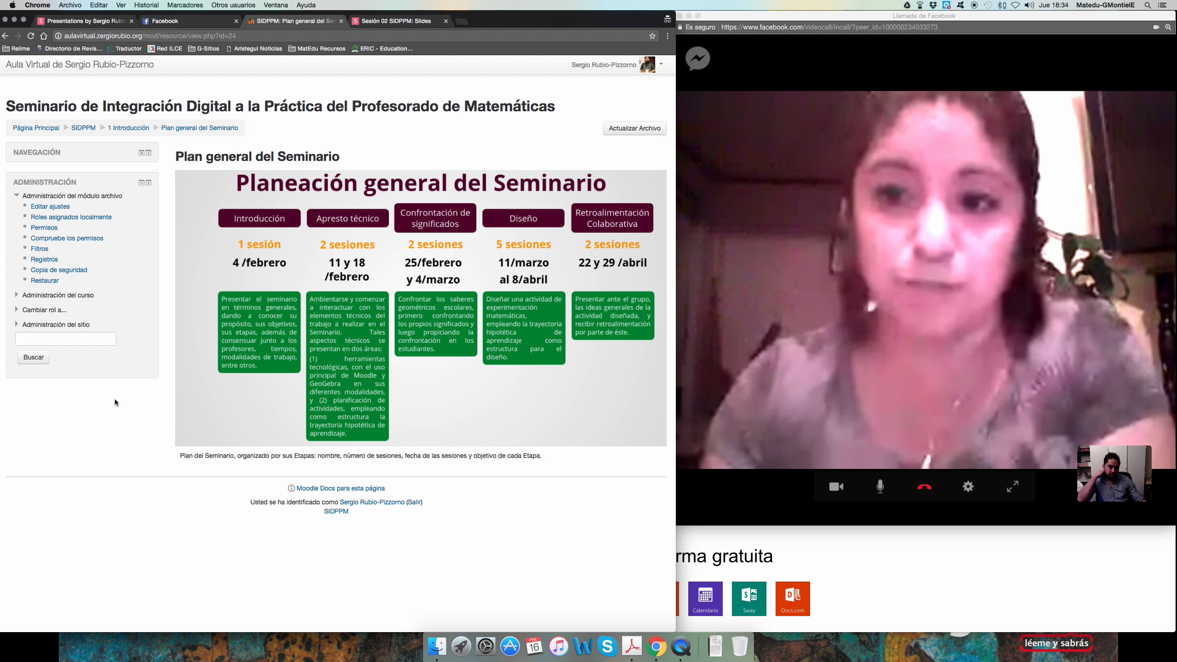This screenshot has width=1177, height=662.
Task: Open the Marcadores menu
Action: click(184, 5)
